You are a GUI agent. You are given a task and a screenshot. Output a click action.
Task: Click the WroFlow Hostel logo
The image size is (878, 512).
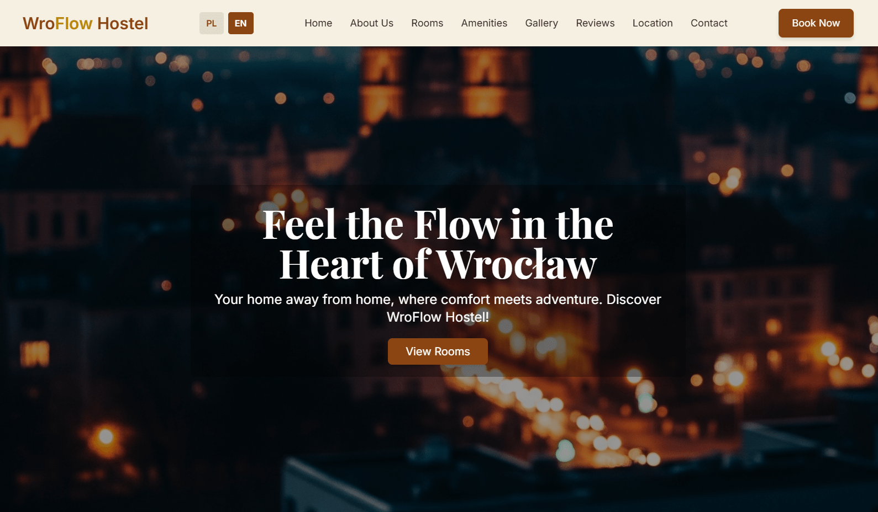tap(86, 23)
